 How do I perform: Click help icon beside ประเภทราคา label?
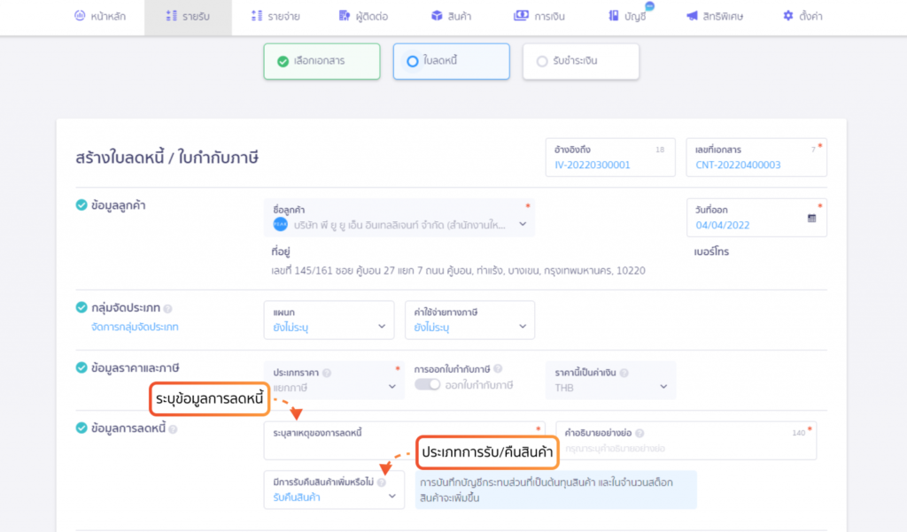327,373
